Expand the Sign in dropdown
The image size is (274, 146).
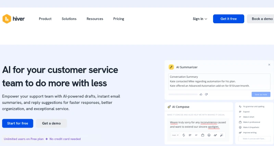click(x=200, y=19)
